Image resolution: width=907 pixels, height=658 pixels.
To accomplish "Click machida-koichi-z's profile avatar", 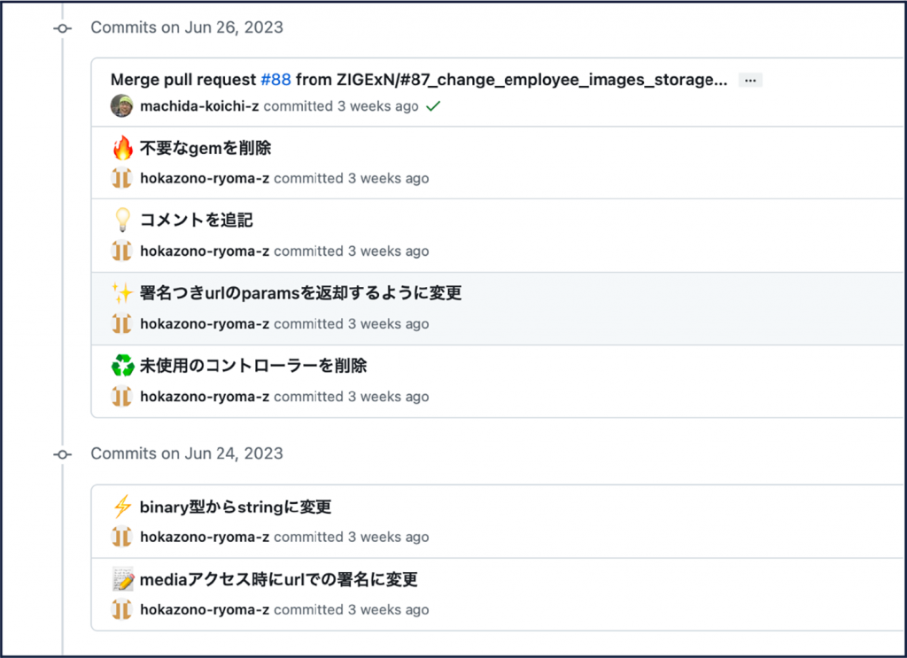I will coord(121,106).
